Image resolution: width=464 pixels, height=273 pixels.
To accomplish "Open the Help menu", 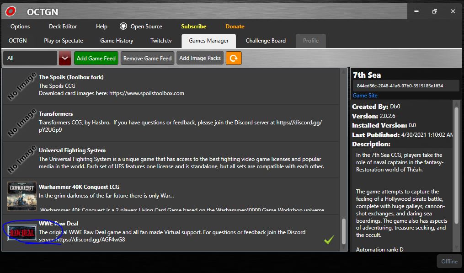I will [x=101, y=27].
